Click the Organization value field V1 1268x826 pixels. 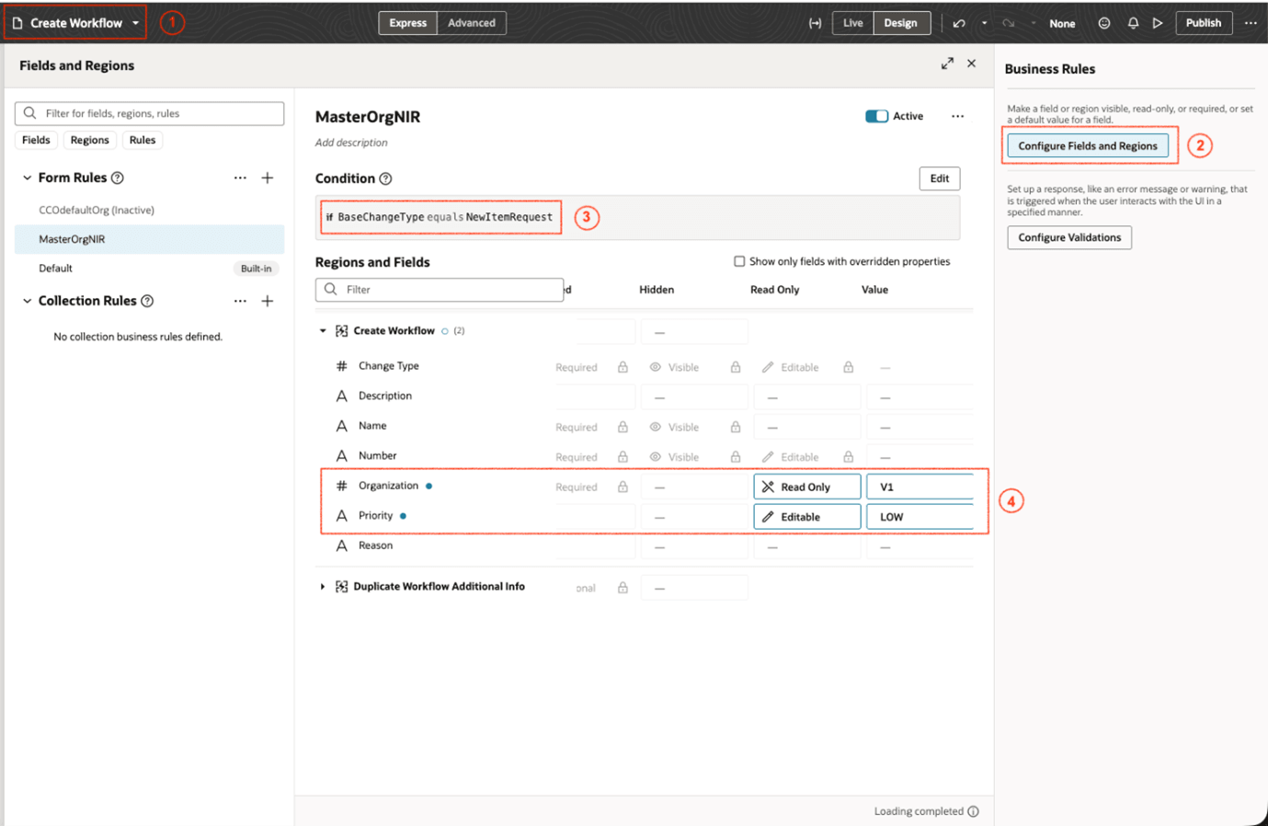click(920, 487)
